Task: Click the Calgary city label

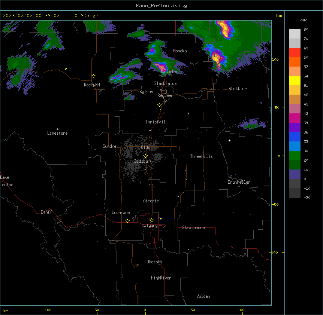Action: click(x=150, y=226)
